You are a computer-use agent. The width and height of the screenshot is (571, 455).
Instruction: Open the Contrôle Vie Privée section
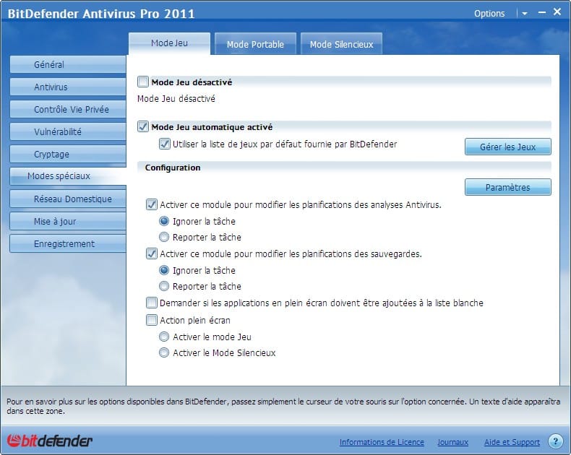(68, 109)
